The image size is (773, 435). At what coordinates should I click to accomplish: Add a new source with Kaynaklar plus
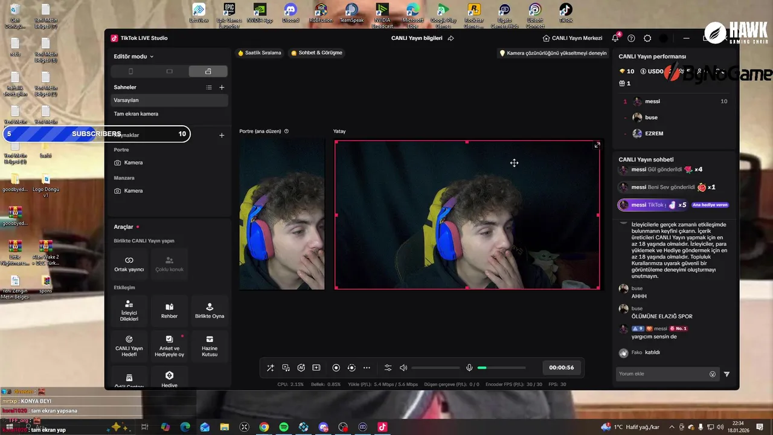pyautogui.click(x=222, y=135)
